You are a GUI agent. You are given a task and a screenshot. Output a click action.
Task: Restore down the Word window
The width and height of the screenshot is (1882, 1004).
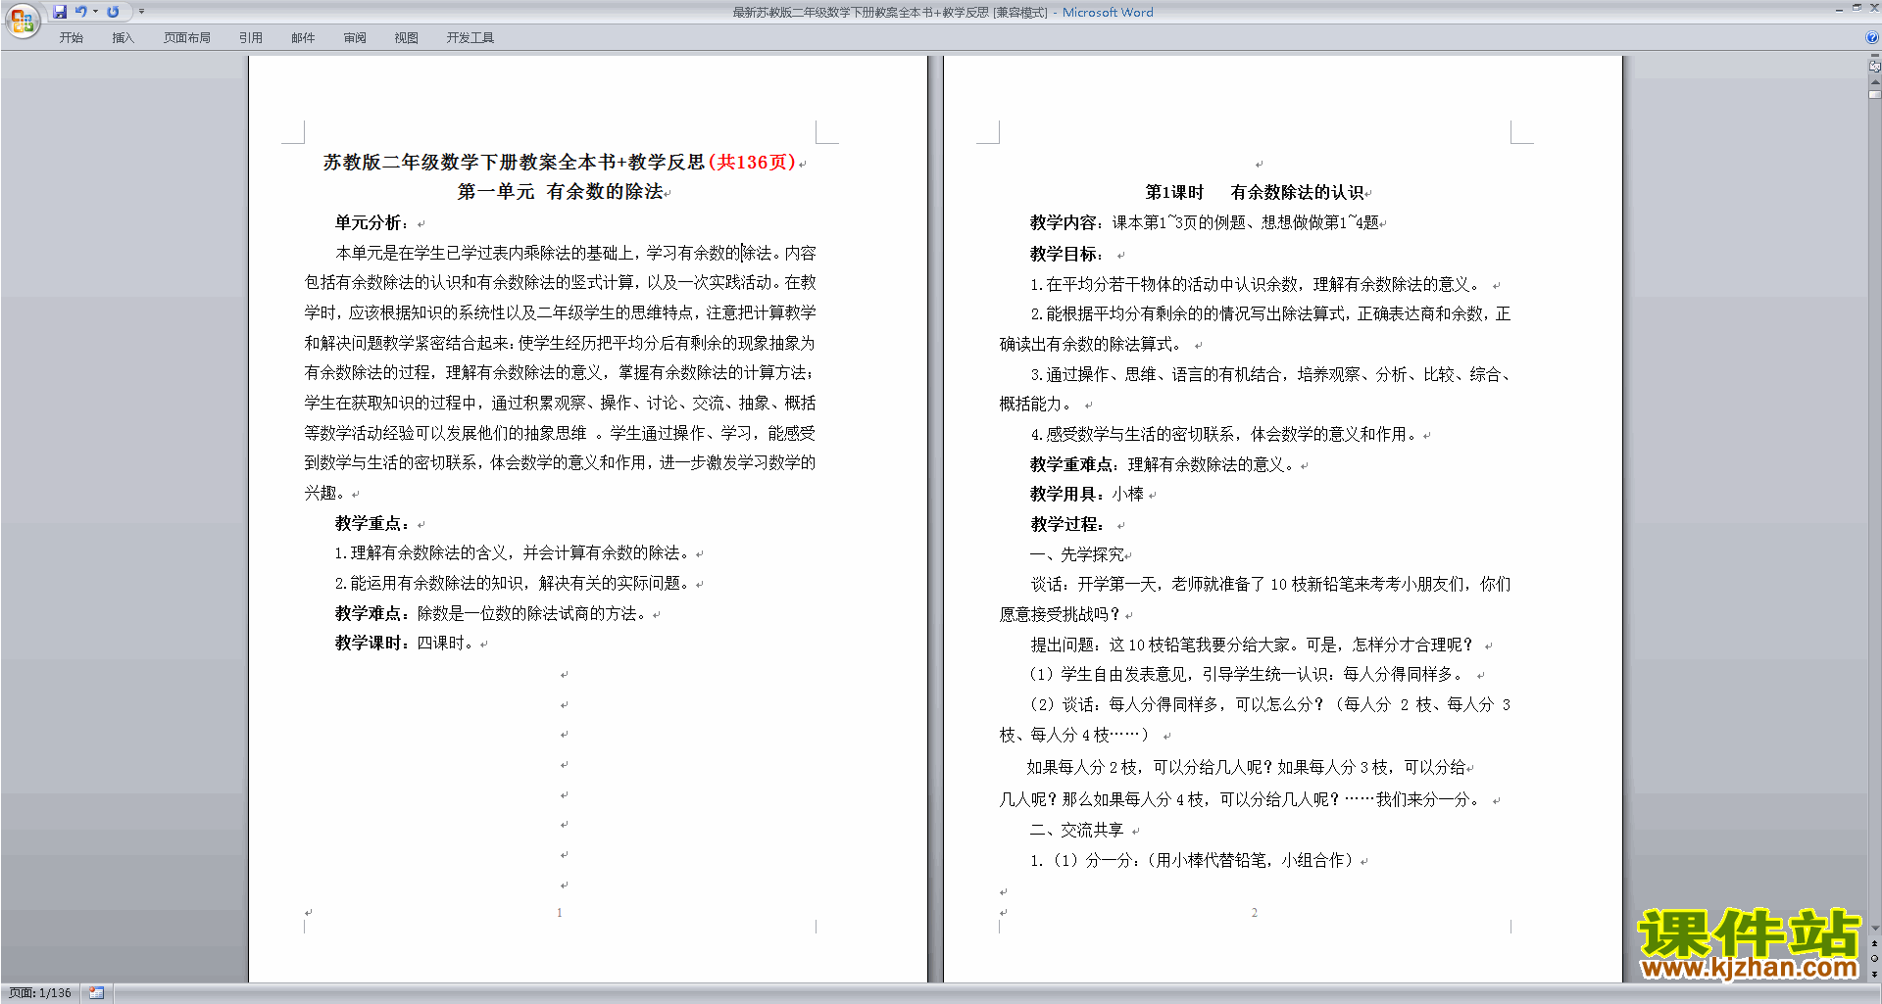click(1857, 8)
